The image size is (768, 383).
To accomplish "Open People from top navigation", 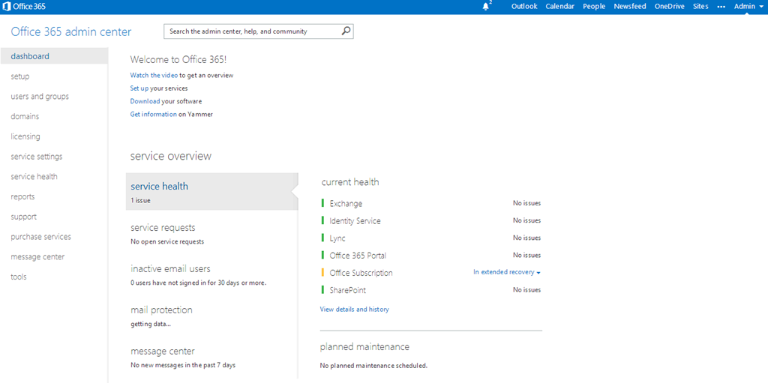I will point(594,6).
